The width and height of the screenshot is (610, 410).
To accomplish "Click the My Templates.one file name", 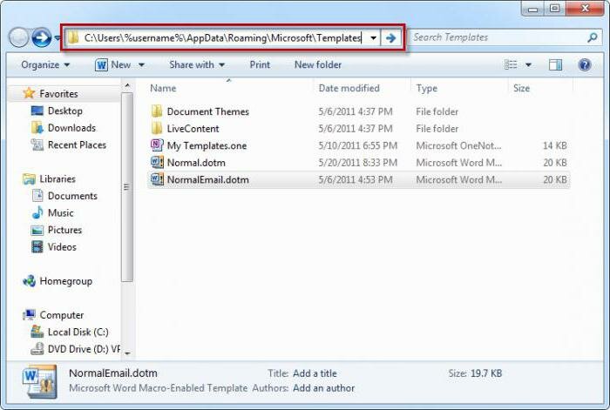I will pyautogui.click(x=207, y=145).
